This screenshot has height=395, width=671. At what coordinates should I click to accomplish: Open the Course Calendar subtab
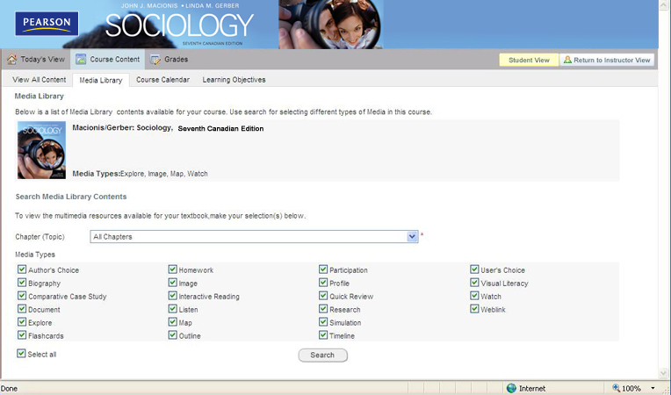point(162,80)
